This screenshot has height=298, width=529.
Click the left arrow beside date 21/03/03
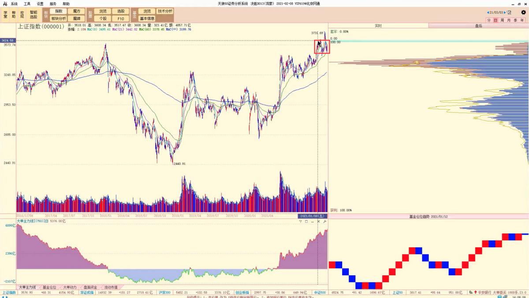pos(488,12)
